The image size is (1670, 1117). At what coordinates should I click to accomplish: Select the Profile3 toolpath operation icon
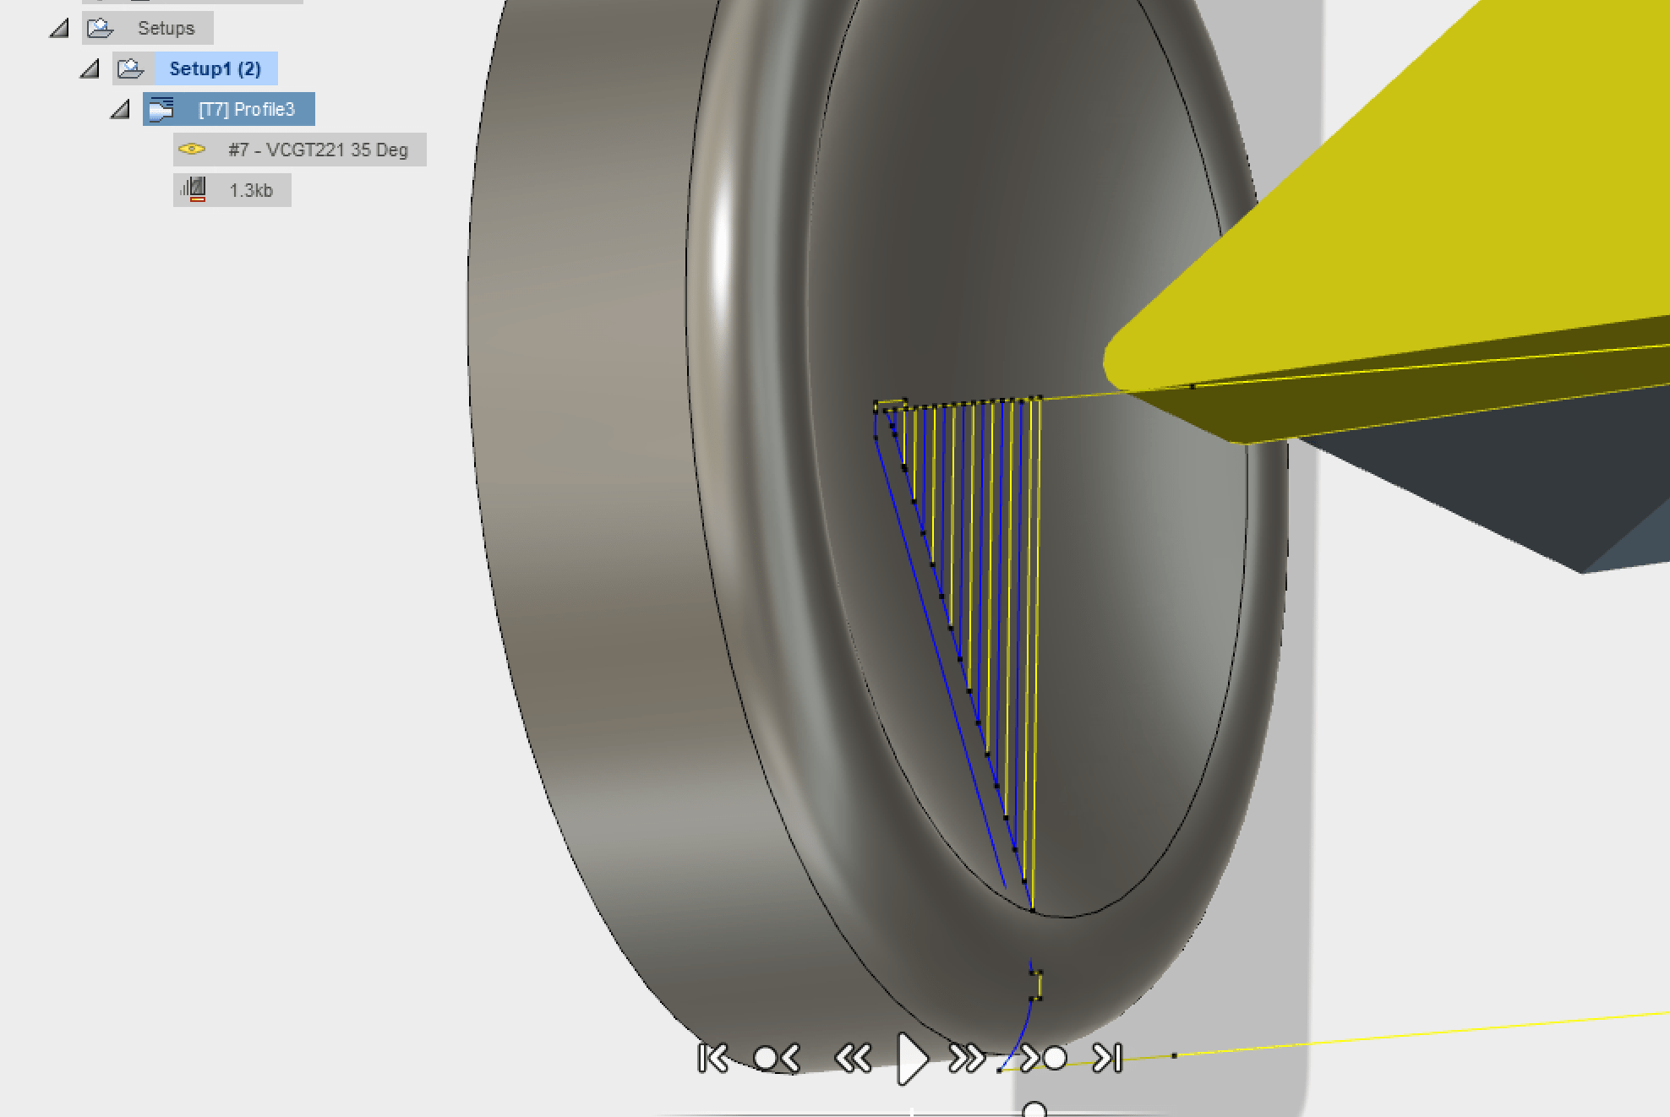162,109
